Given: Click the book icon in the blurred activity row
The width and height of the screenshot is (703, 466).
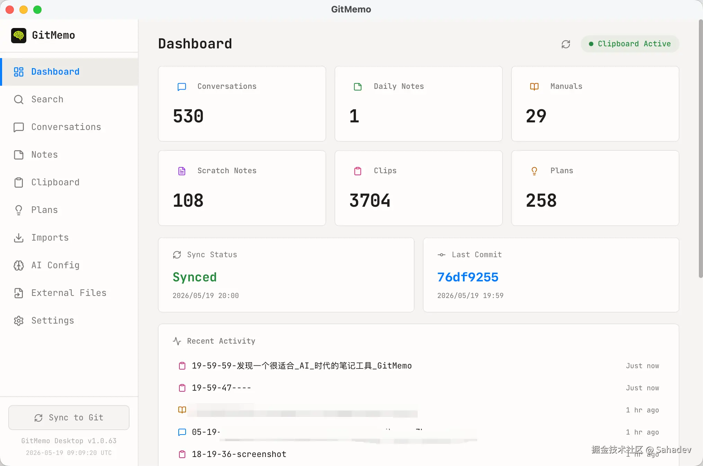Looking at the screenshot, I should [182, 410].
